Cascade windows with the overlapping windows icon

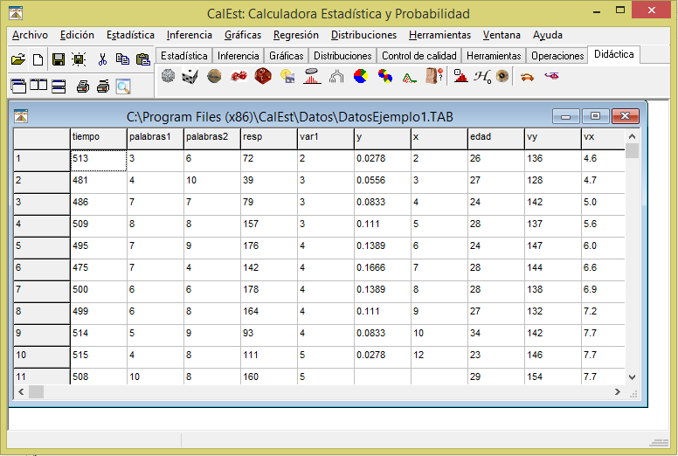tap(18, 86)
